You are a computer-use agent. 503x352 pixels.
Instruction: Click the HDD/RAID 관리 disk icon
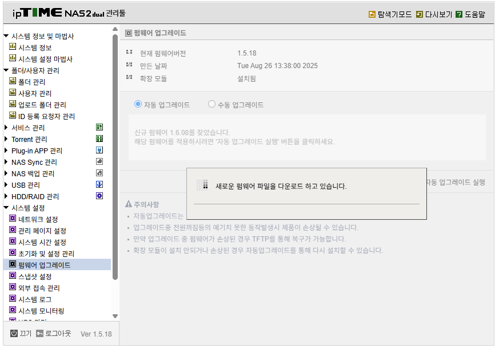pyautogui.click(x=99, y=196)
